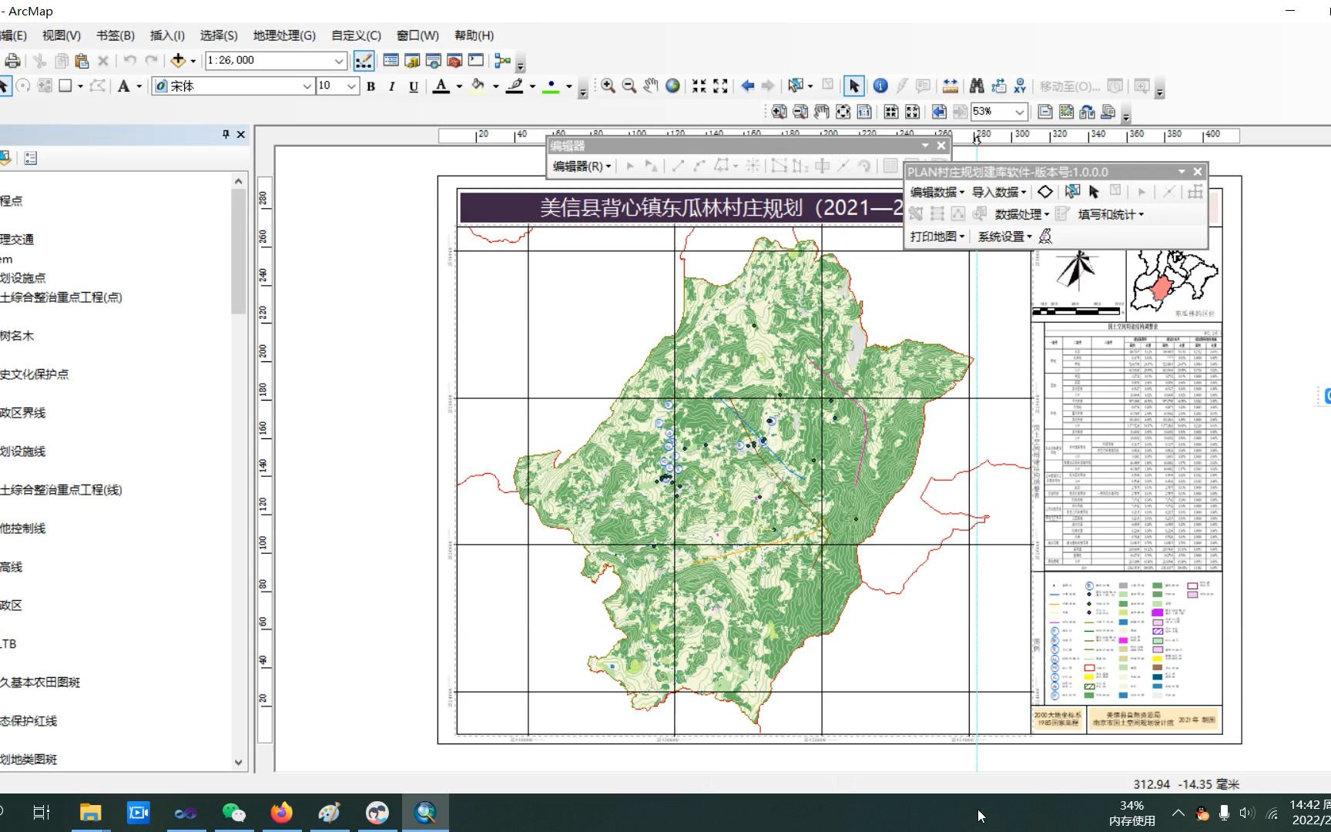Click the Full Extent globe icon
Screen dimensions: 1331x832
point(672,86)
